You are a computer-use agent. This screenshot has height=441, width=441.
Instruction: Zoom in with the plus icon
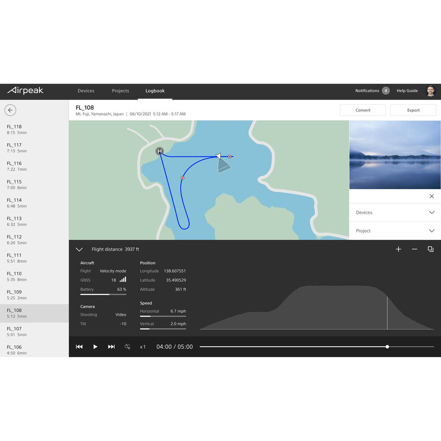click(x=398, y=249)
